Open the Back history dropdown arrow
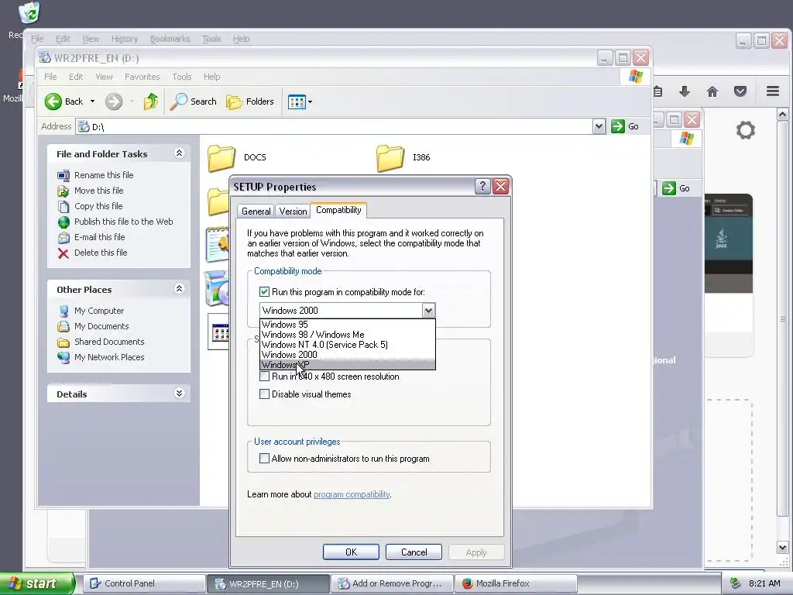 coord(93,101)
